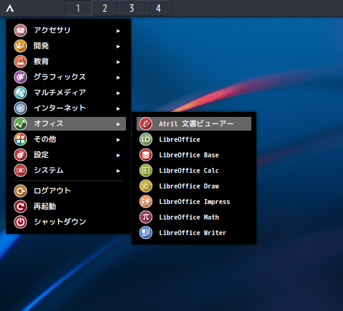Switch to workspace 2
The height and width of the screenshot is (311, 343).
[105, 8]
